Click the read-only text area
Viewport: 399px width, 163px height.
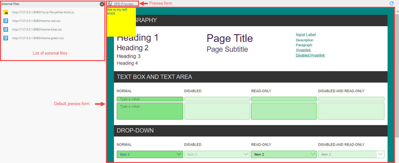[x=284, y=111]
